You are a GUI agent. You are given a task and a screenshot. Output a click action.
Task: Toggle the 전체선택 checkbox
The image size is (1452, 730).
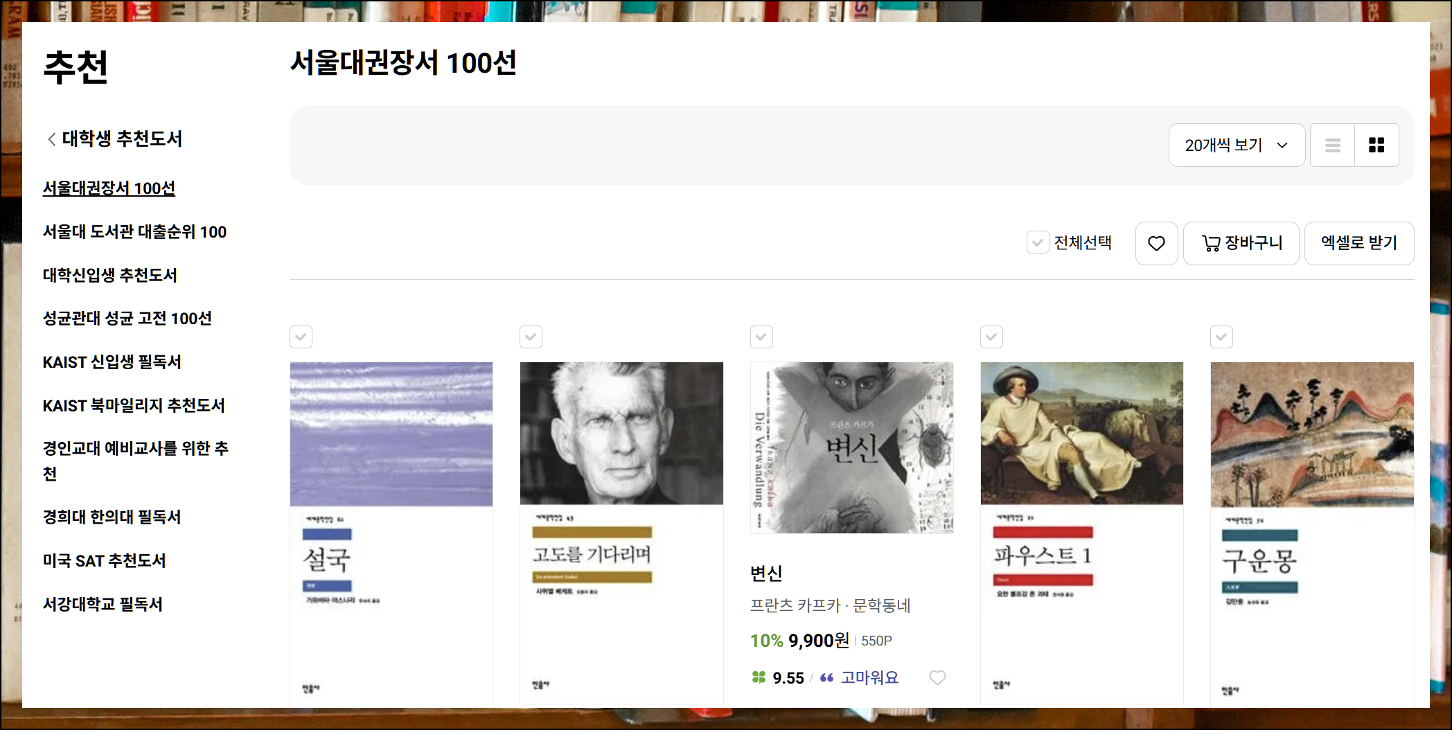1038,242
